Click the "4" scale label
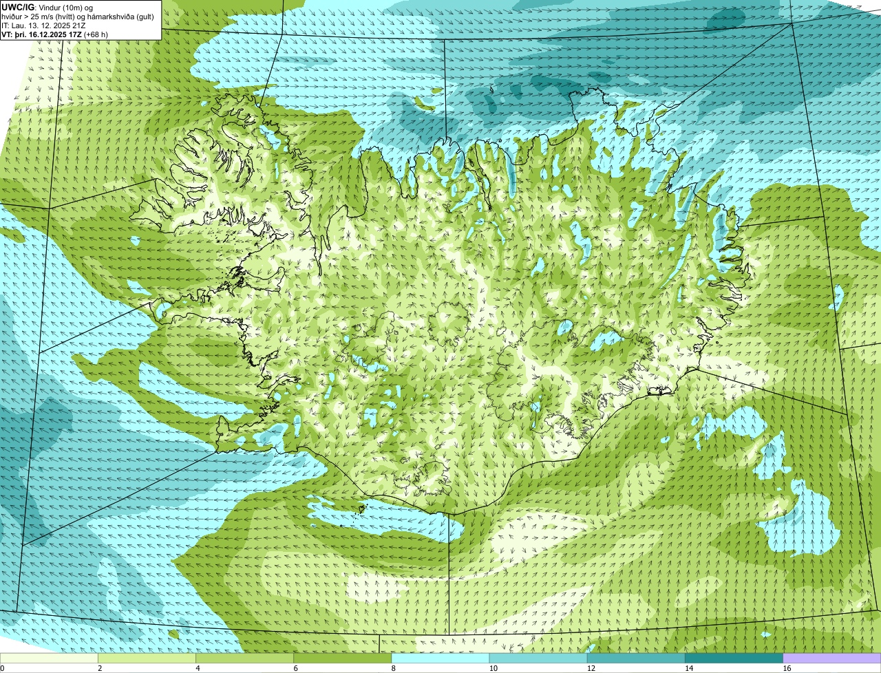881x673 pixels. [x=198, y=668]
